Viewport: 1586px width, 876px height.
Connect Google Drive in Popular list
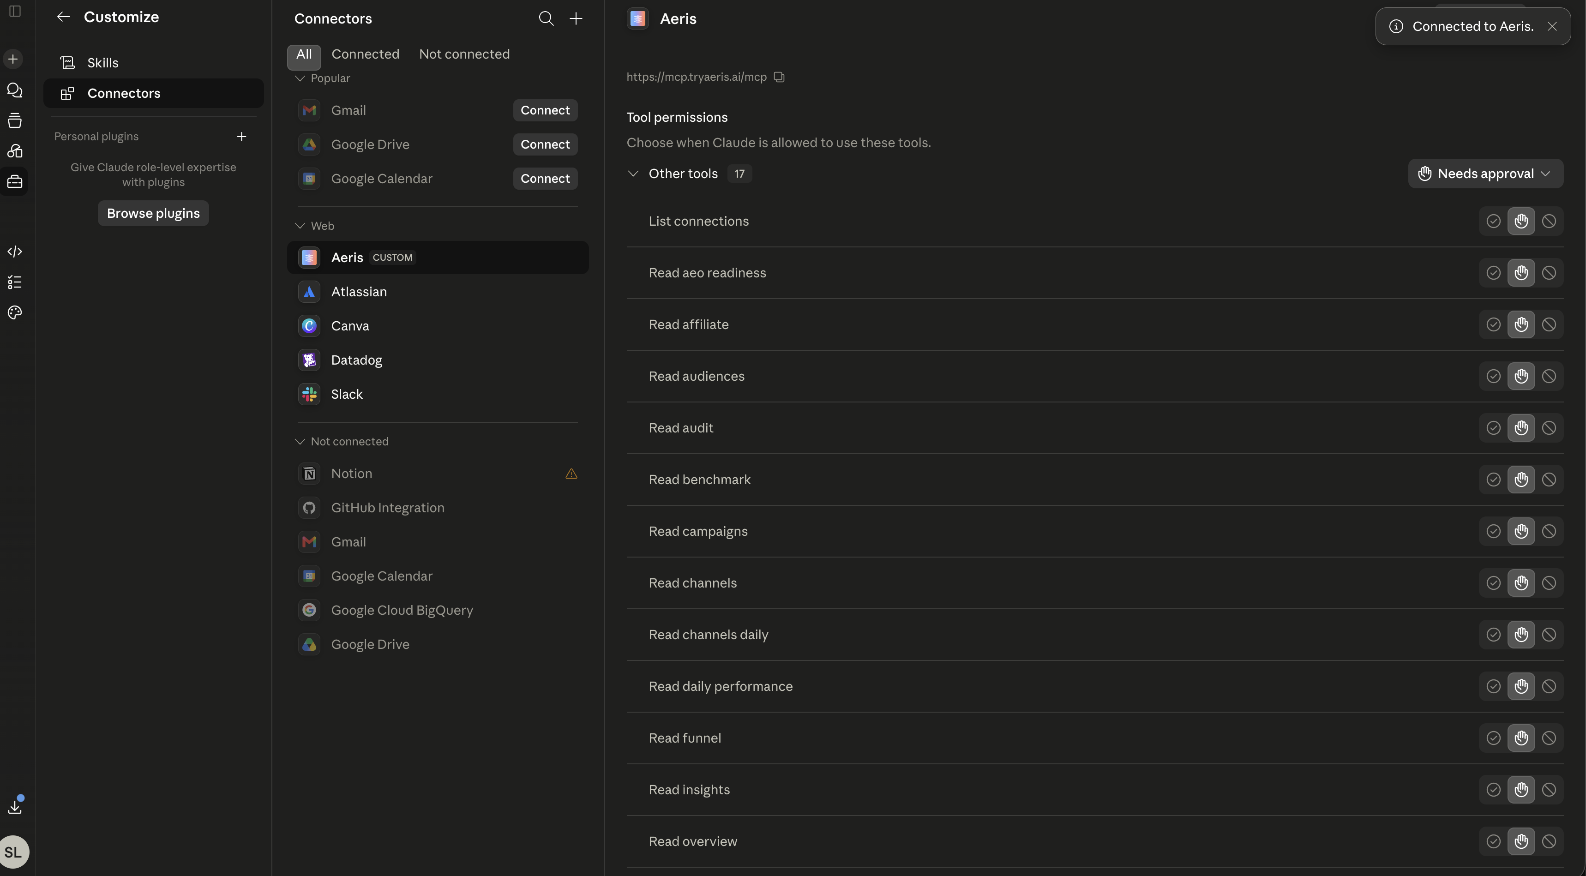tap(546, 144)
